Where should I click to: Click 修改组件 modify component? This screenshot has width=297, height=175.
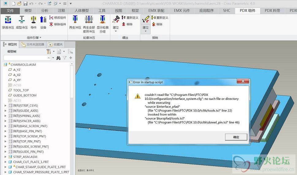(x=58, y=17)
